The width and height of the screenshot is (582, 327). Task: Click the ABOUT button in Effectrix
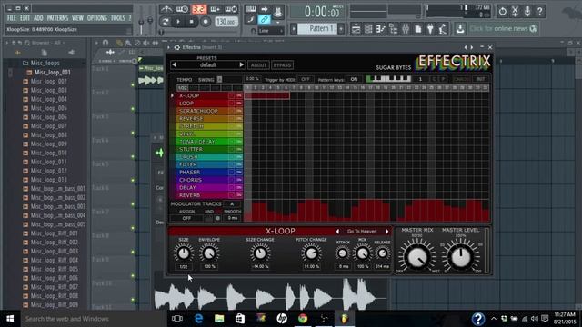(258, 65)
